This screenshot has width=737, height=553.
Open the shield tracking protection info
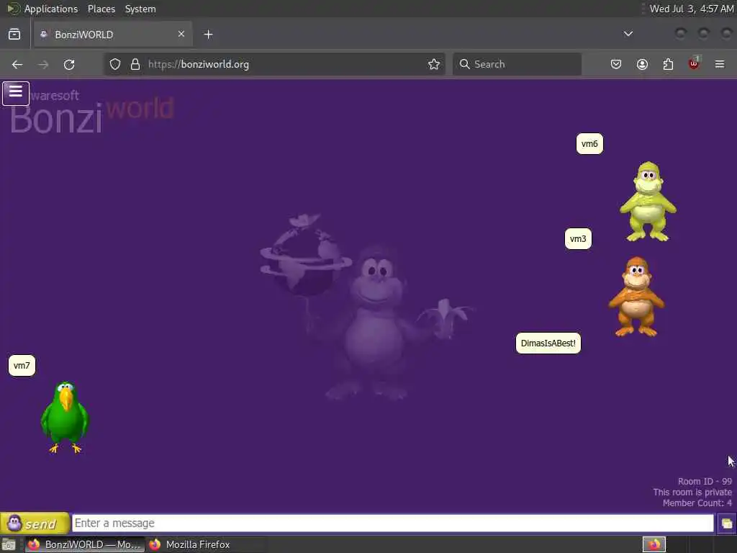(x=115, y=64)
